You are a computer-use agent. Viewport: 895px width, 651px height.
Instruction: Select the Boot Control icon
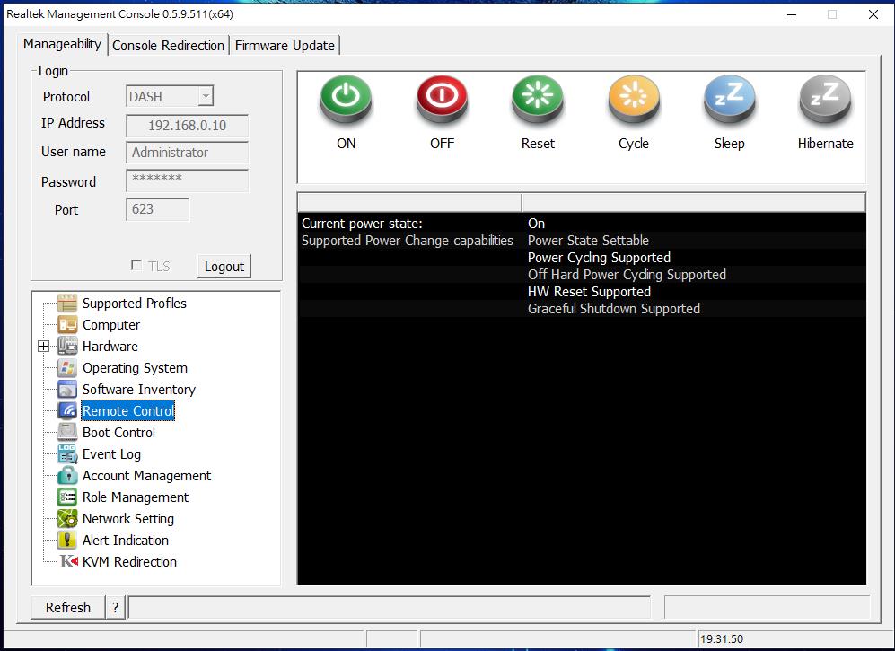click(x=67, y=432)
